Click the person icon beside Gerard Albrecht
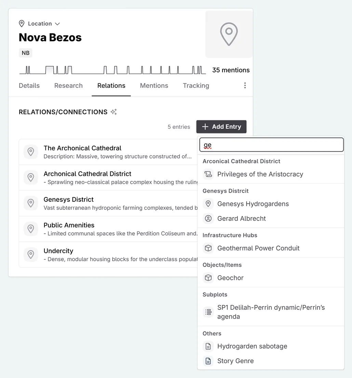 tap(208, 219)
